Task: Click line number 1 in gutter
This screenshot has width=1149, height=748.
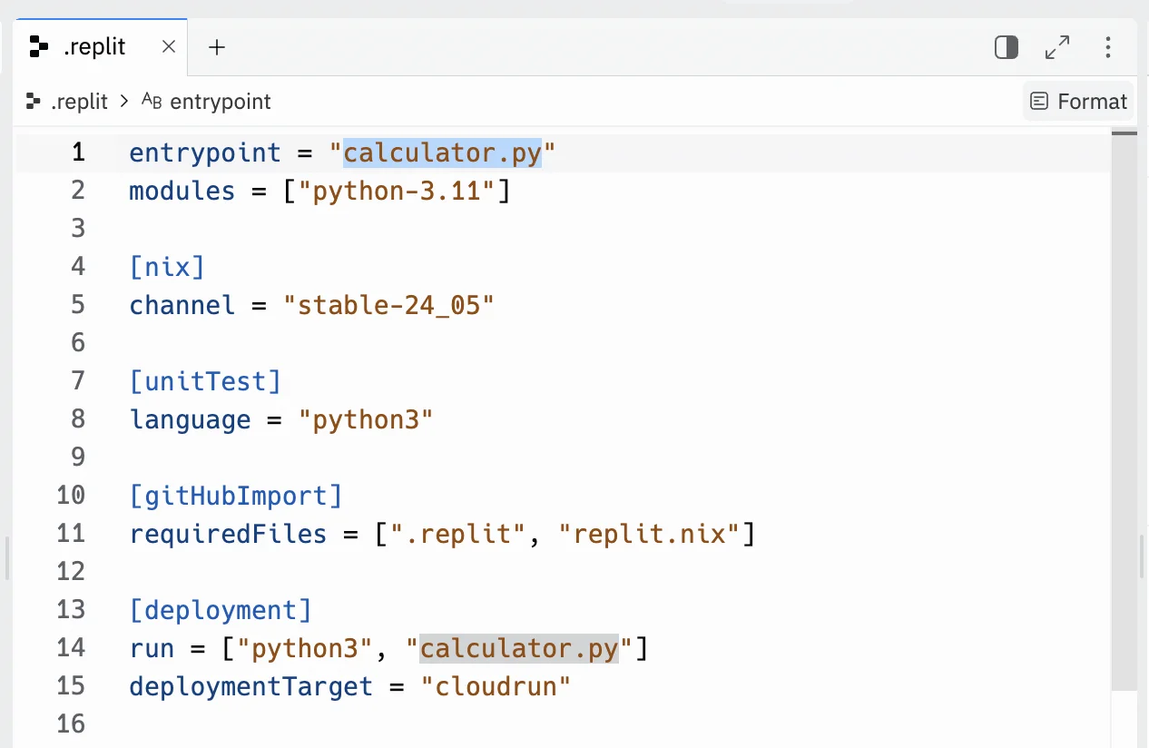Action: pyautogui.click(x=79, y=153)
